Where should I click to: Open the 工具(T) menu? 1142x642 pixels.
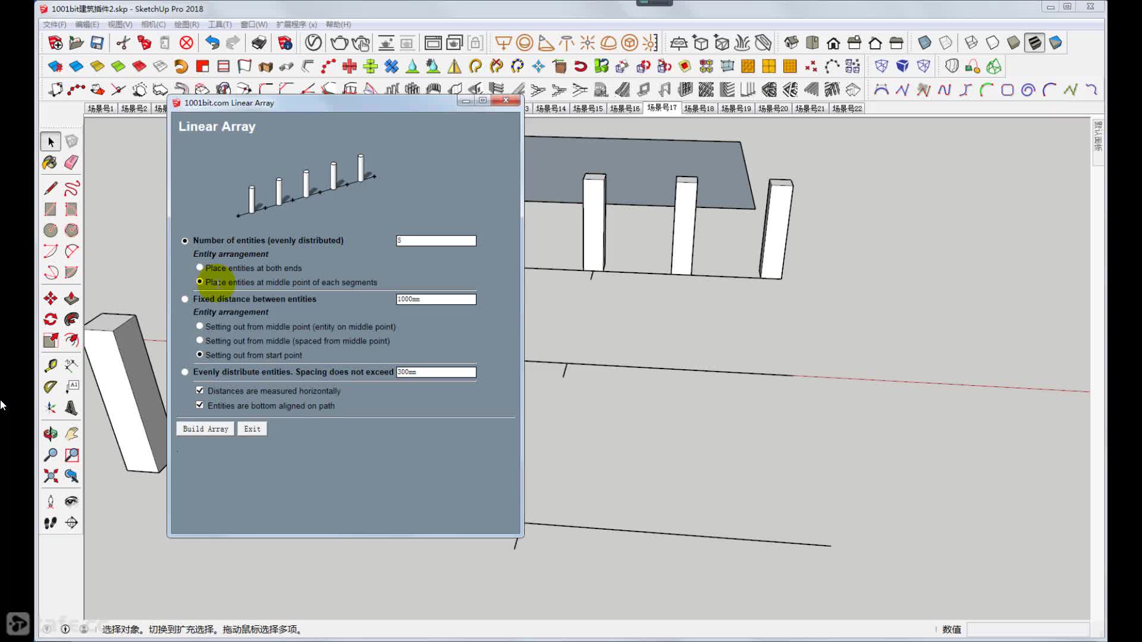[x=220, y=24]
